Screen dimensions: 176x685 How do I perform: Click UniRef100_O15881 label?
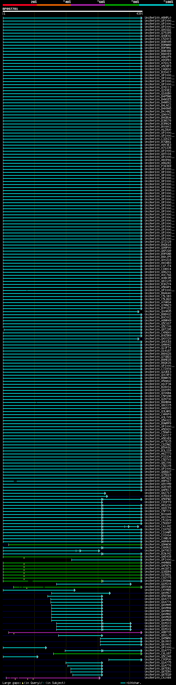point(158,575)
